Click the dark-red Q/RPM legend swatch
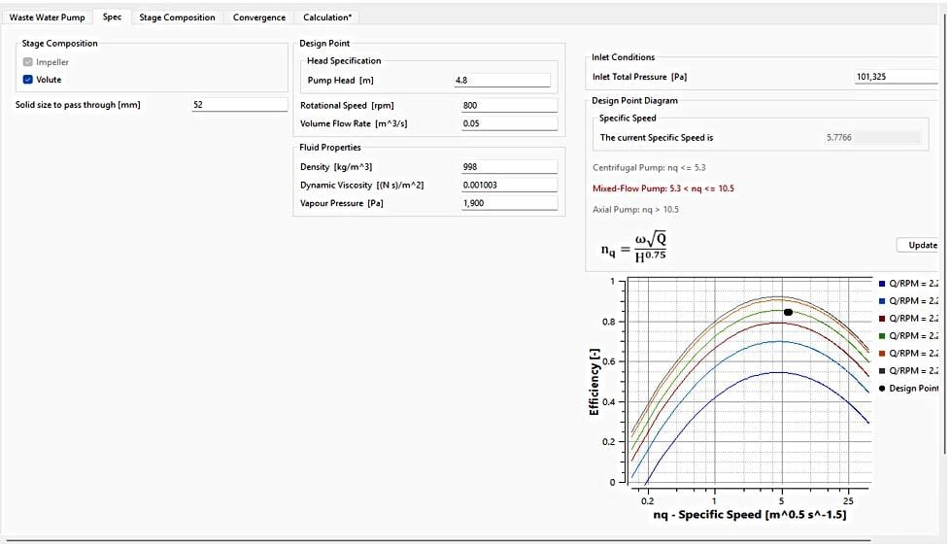The height and width of the screenshot is (547, 951). pyautogui.click(x=882, y=319)
